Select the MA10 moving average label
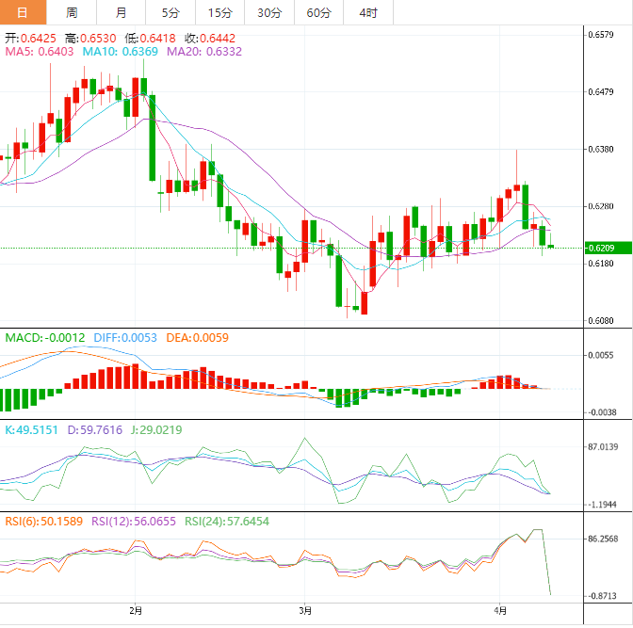The image size is (633, 628). click(121, 52)
